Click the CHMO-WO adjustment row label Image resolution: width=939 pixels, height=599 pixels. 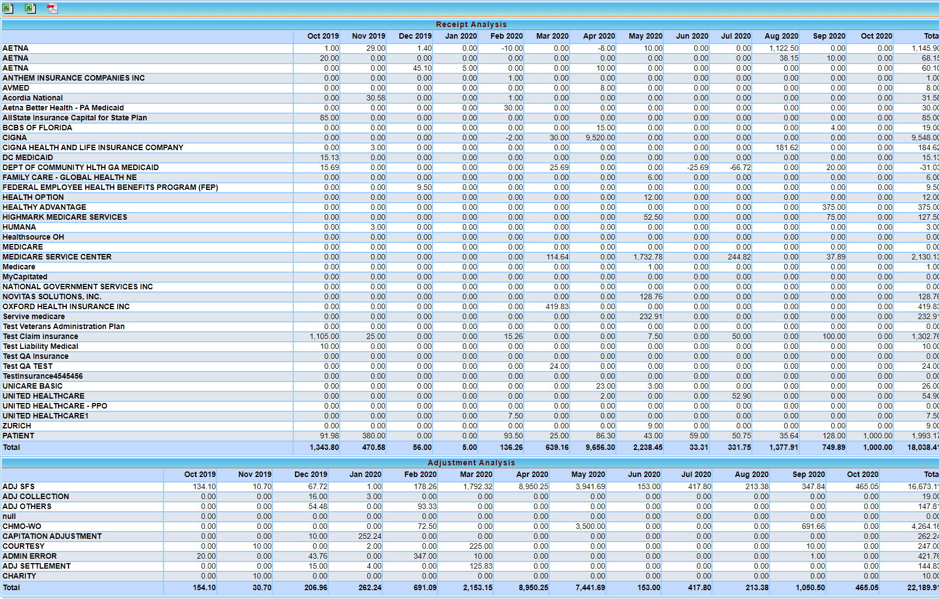tap(22, 526)
